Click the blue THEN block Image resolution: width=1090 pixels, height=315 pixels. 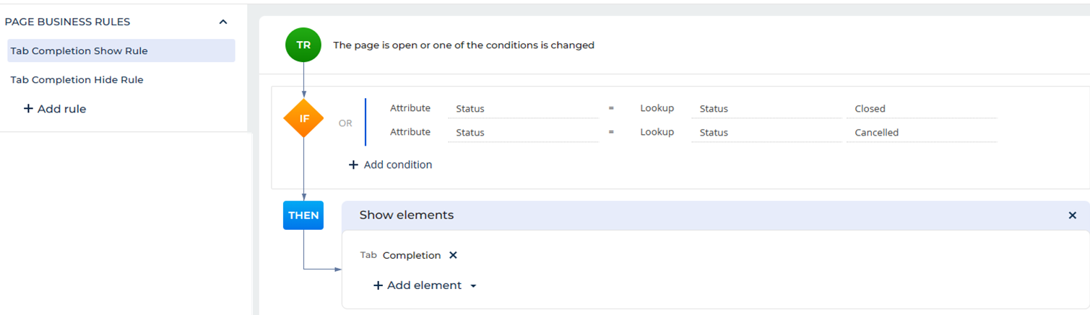[x=303, y=216]
